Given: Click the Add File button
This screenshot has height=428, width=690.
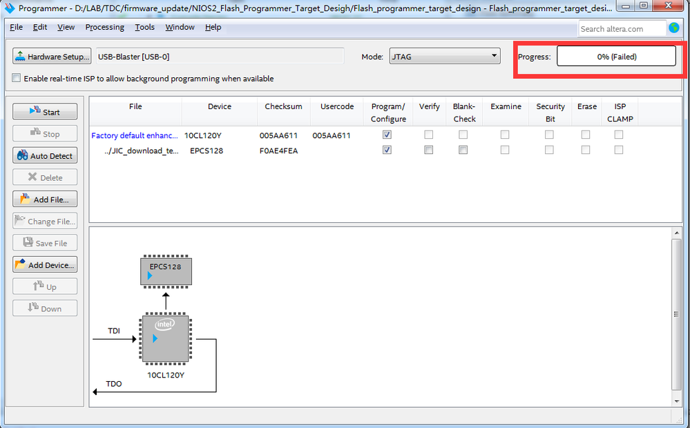Looking at the screenshot, I should [x=45, y=200].
